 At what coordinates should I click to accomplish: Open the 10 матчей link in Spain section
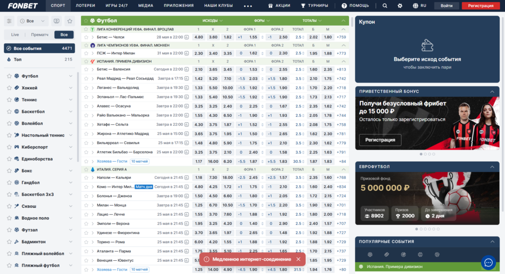140,161
